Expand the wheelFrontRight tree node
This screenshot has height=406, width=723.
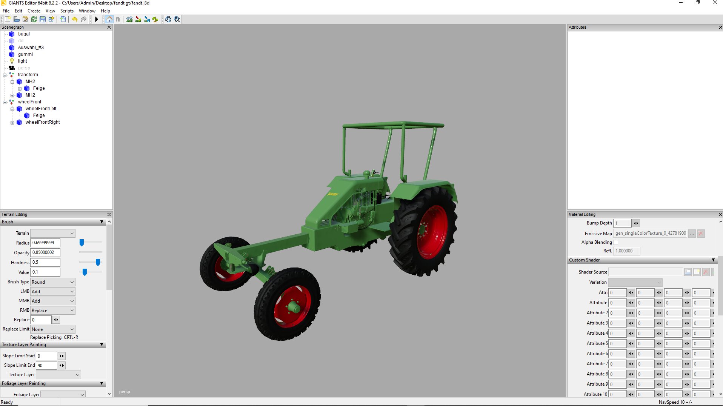(x=12, y=123)
